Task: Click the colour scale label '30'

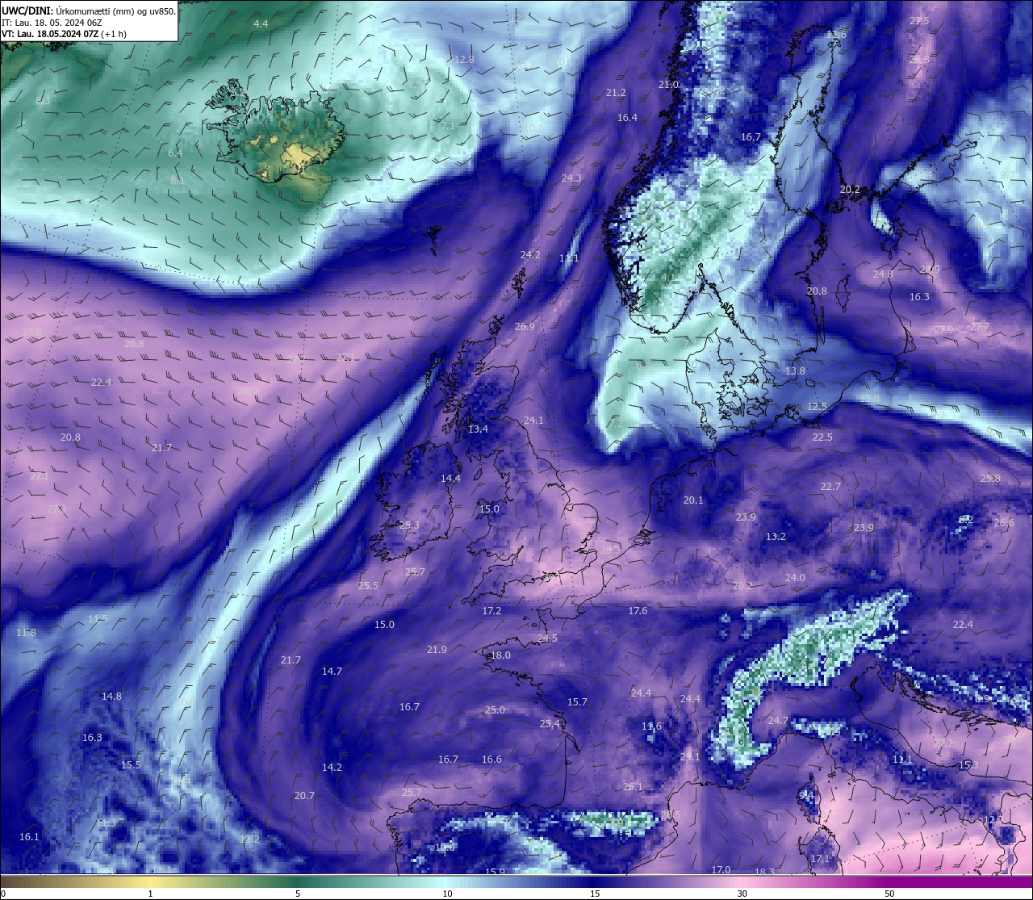Action: tap(742, 893)
